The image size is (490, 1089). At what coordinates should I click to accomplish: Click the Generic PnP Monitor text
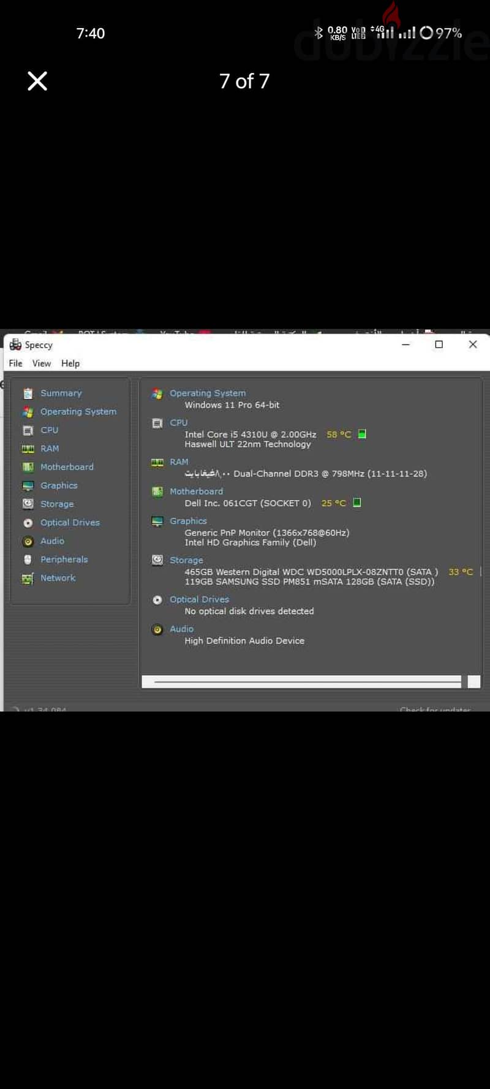click(267, 533)
